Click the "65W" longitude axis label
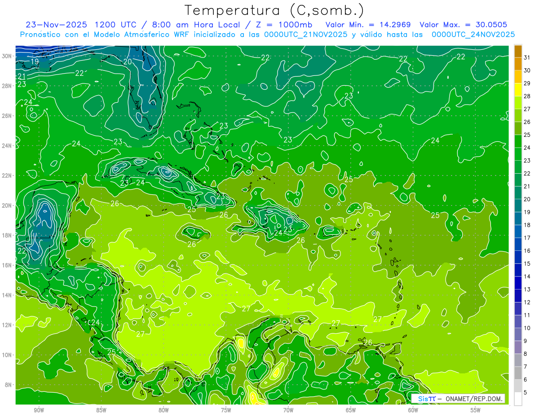Image resolution: width=539 pixels, height=416 pixels. click(351, 410)
